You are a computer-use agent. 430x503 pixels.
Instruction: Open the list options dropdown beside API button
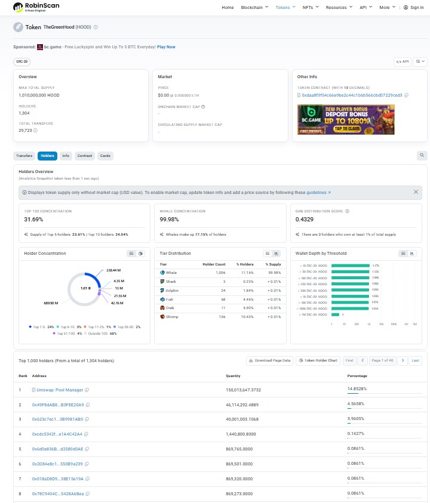click(x=420, y=61)
